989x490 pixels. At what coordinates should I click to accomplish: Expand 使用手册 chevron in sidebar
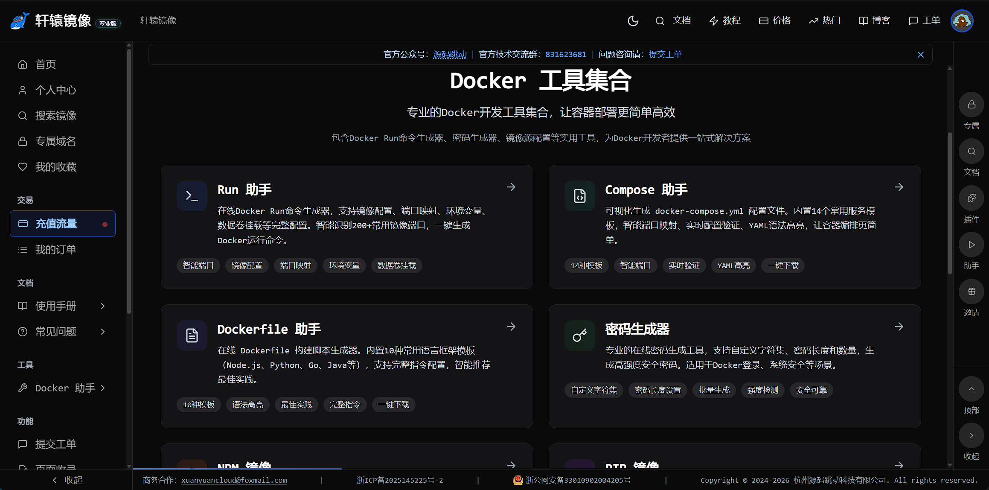[103, 306]
